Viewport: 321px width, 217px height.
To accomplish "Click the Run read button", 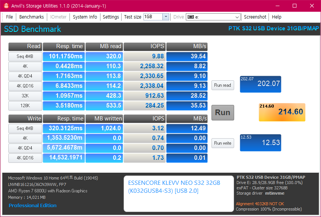I will click(x=222, y=85).
